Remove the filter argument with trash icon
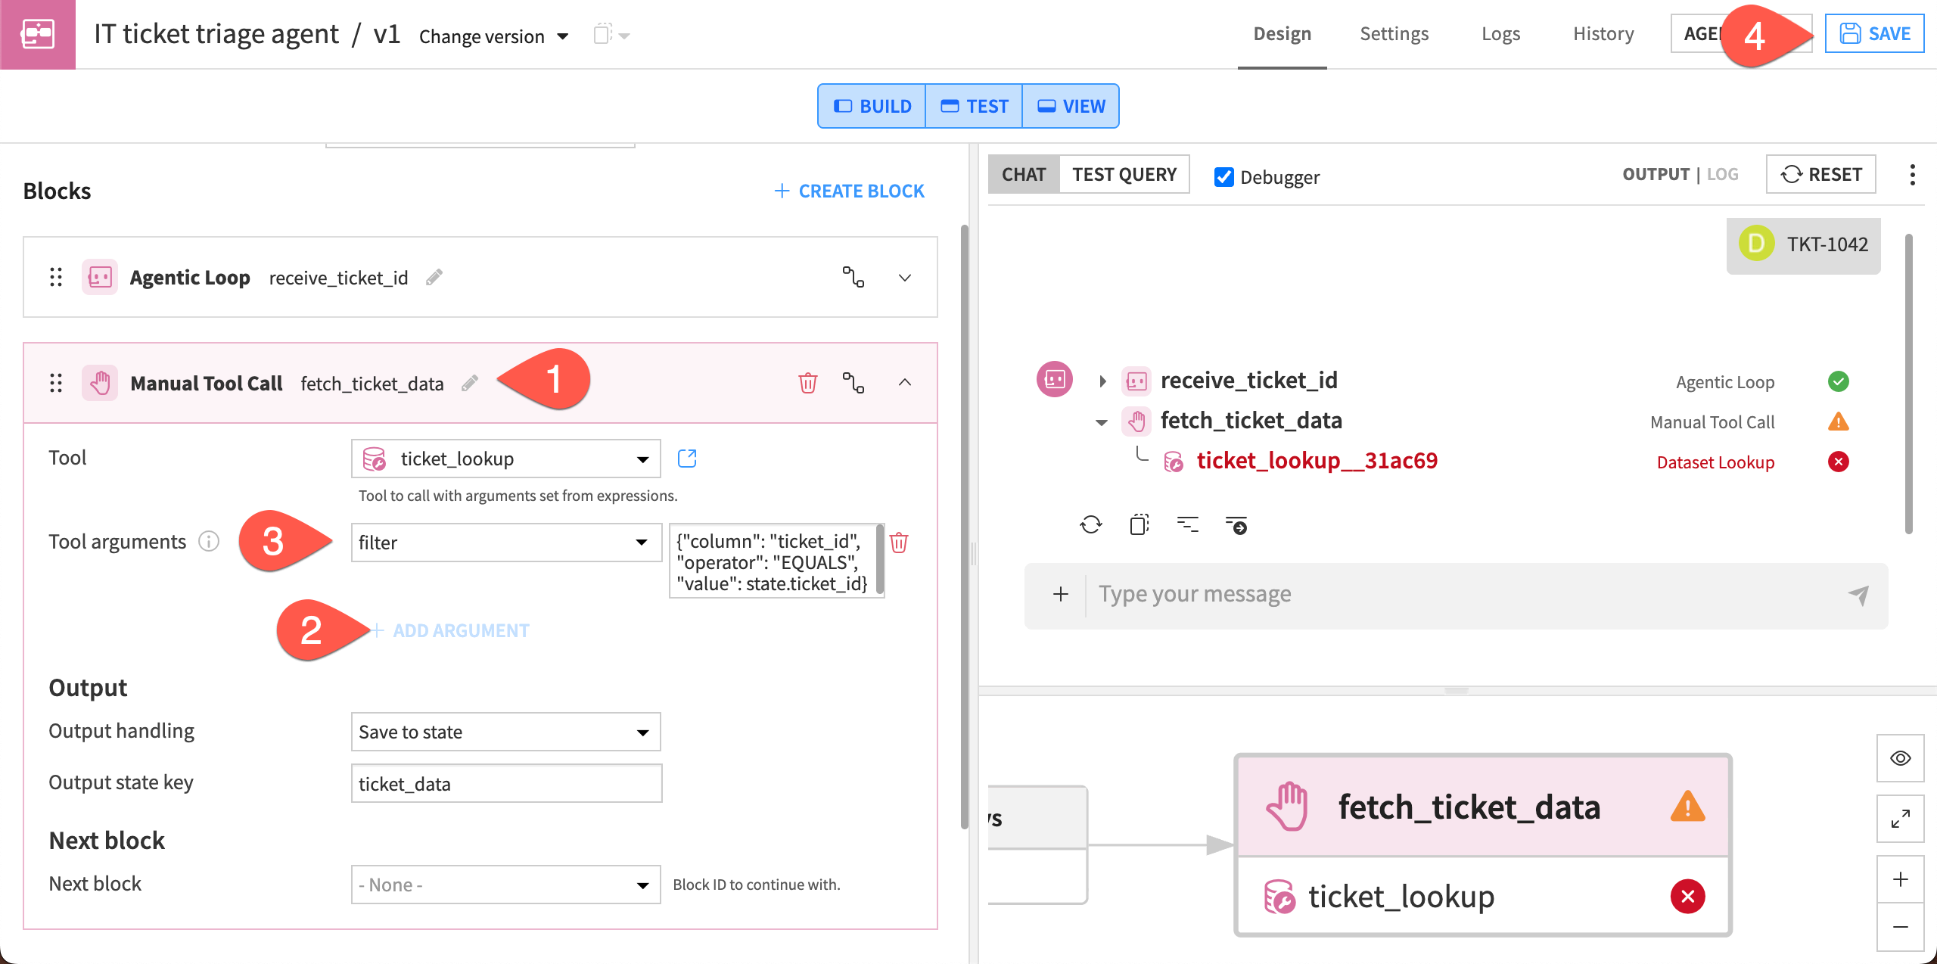 point(899,543)
